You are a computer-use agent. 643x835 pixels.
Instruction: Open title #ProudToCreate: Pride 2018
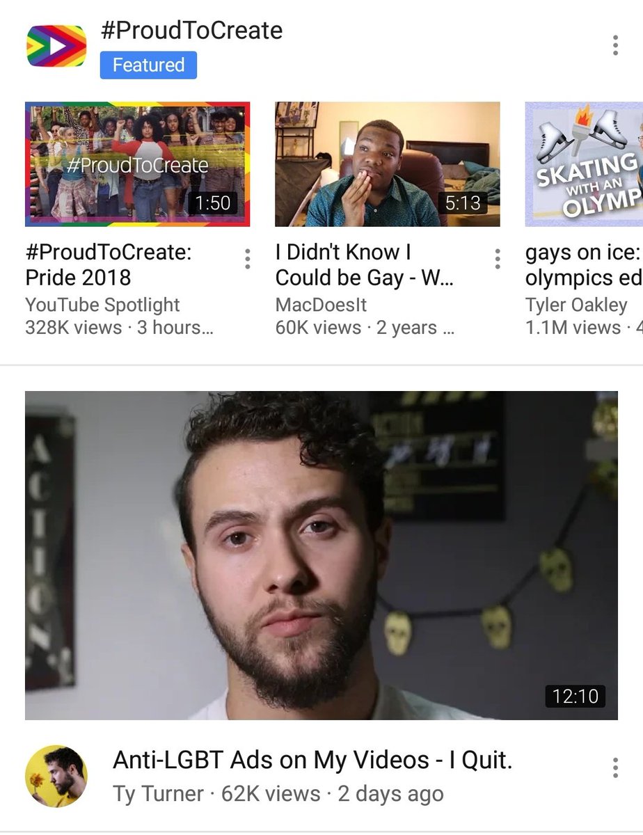(108, 264)
